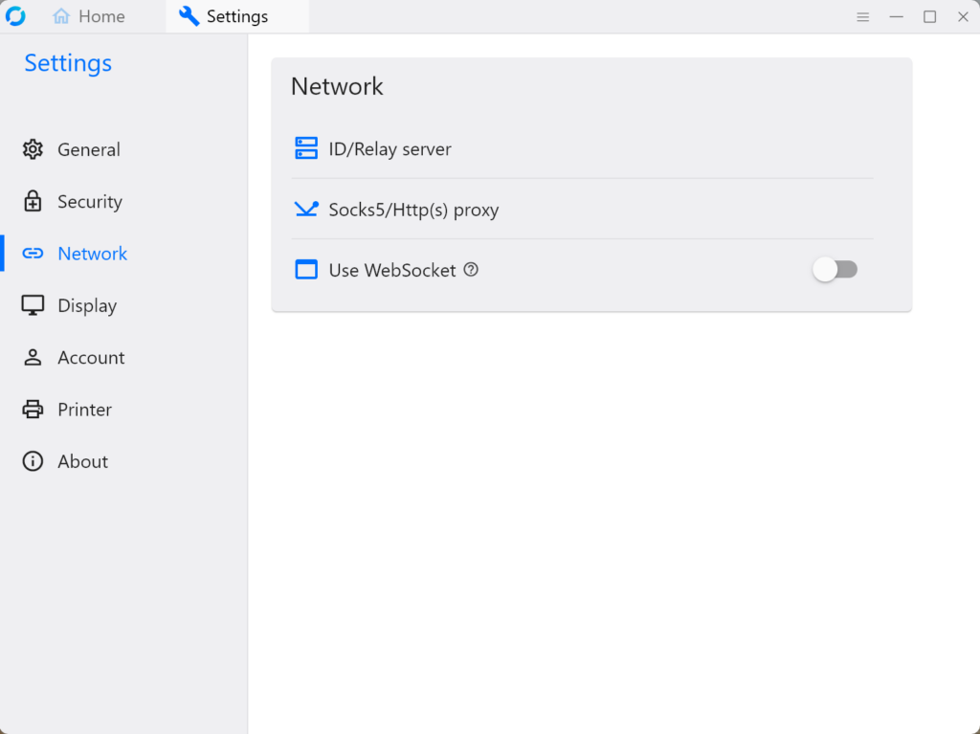
Task: Click the RustDesk logo icon
Action: (15, 16)
